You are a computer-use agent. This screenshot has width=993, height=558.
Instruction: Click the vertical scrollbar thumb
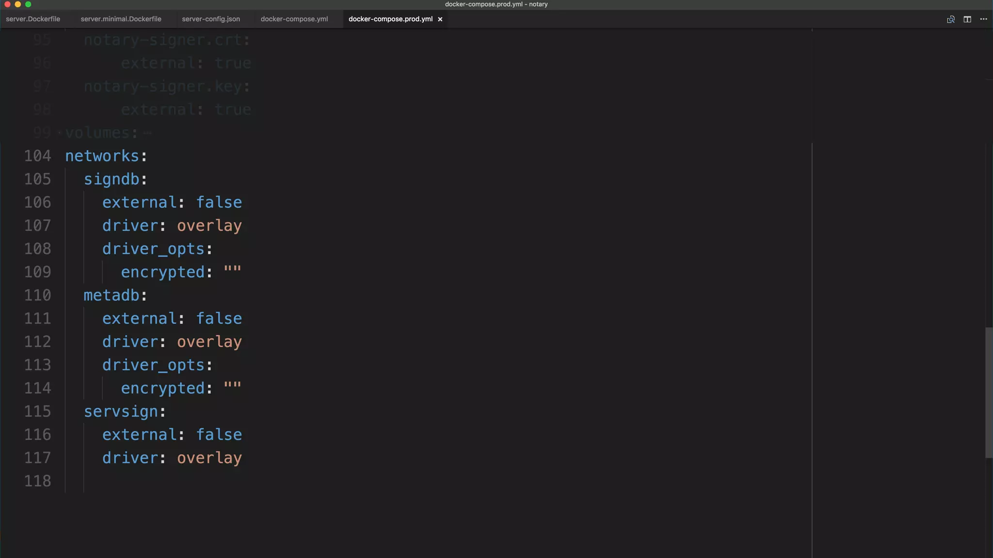click(x=989, y=392)
